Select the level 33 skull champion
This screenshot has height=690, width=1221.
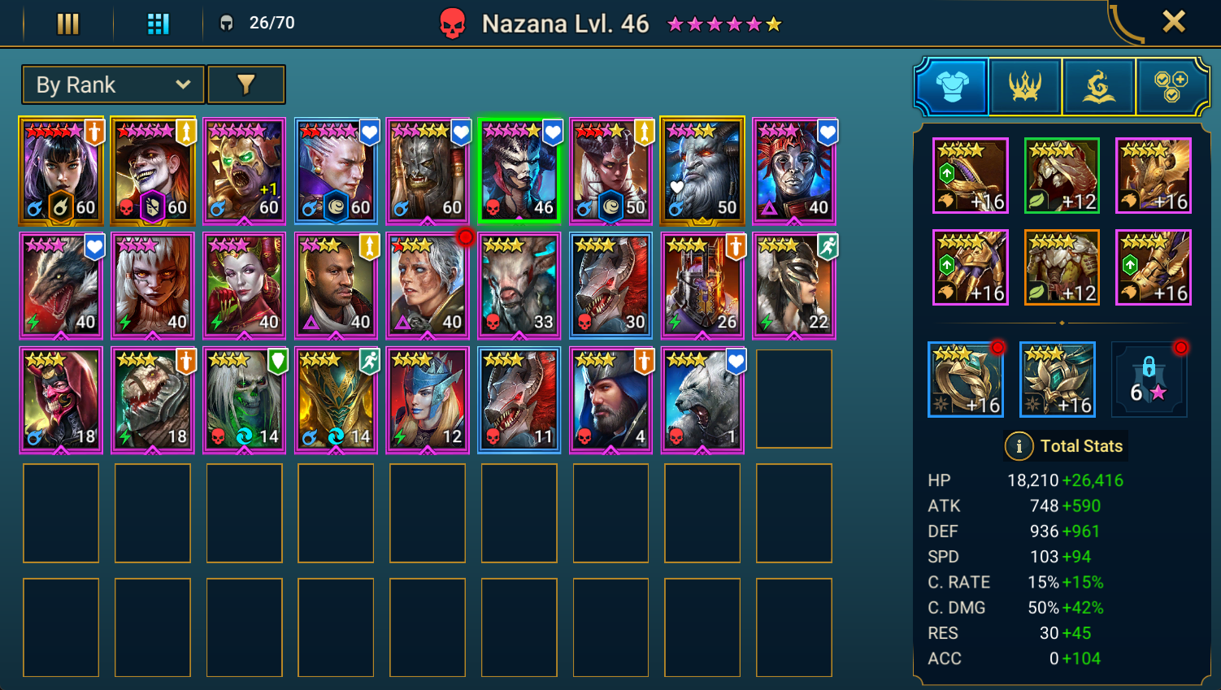point(519,285)
